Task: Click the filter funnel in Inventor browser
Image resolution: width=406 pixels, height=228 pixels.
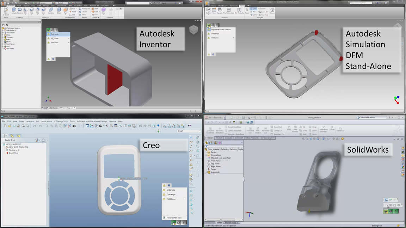Action: click(3, 25)
